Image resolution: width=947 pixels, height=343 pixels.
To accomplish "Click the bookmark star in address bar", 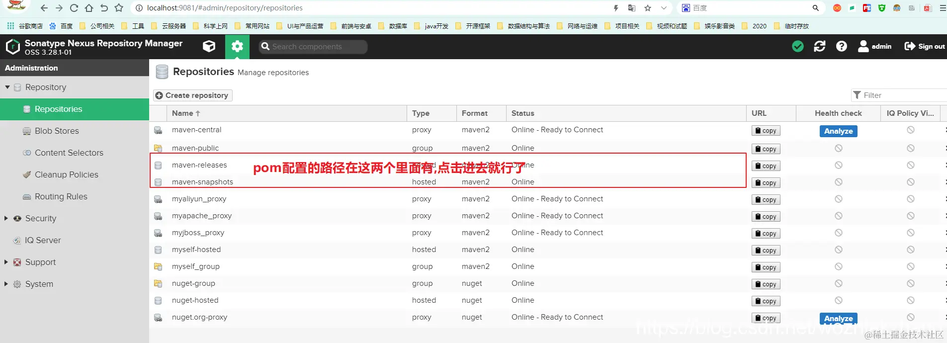I will (648, 8).
